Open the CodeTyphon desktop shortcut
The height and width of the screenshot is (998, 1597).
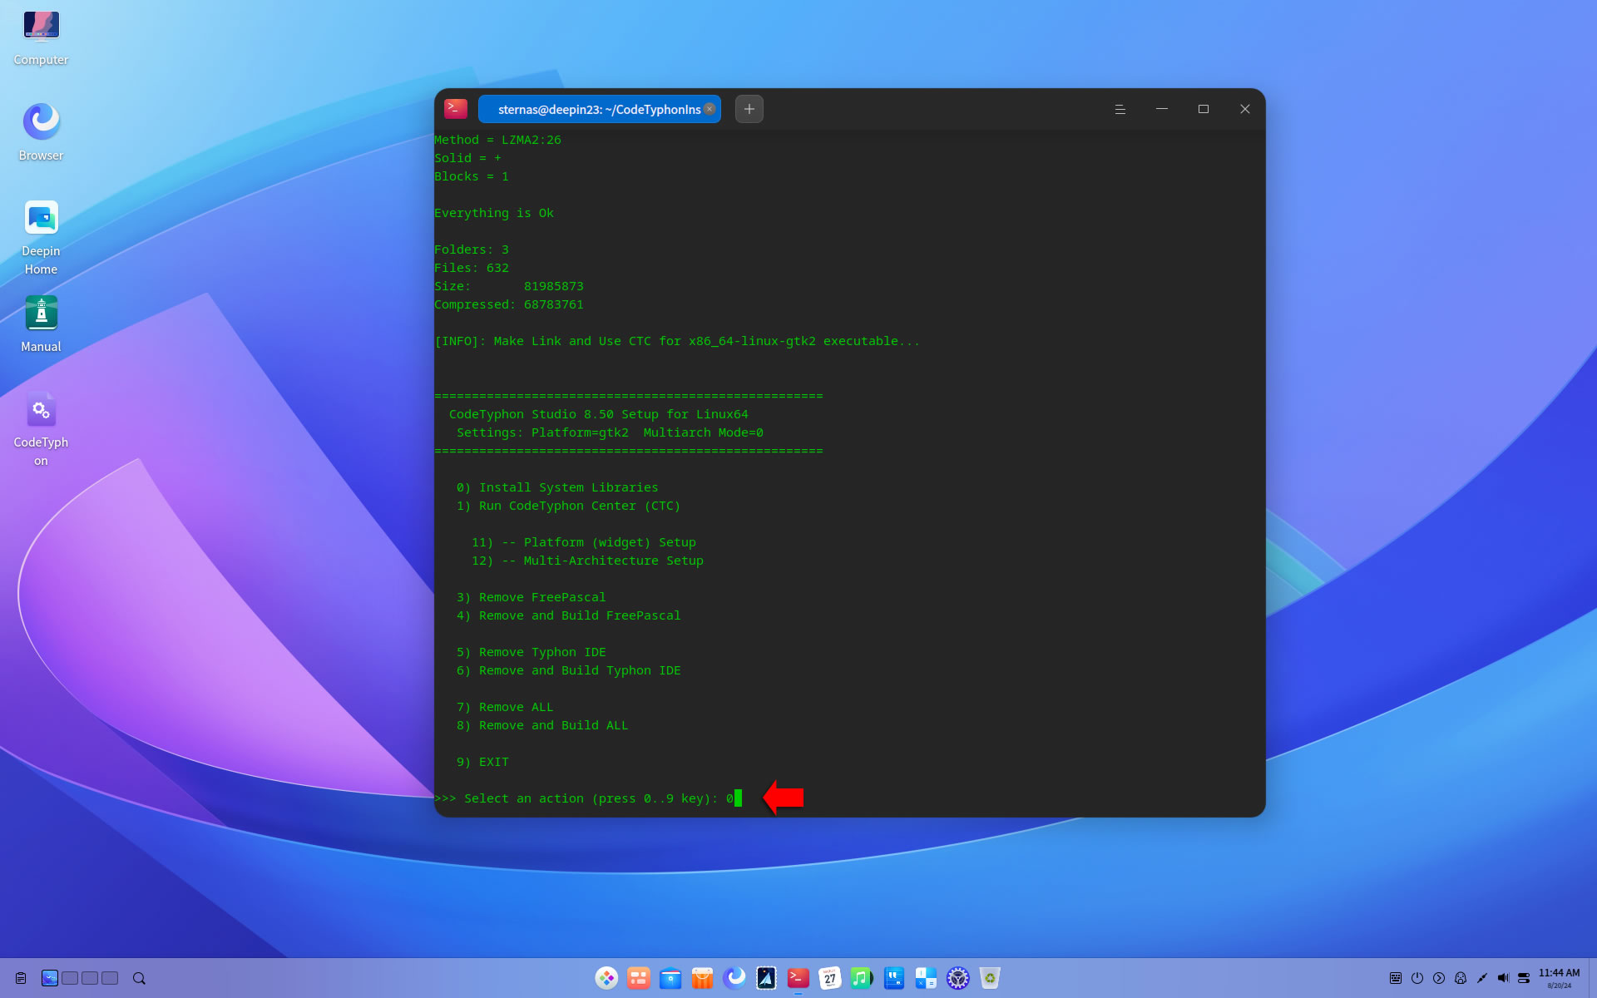tap(41, 412)
